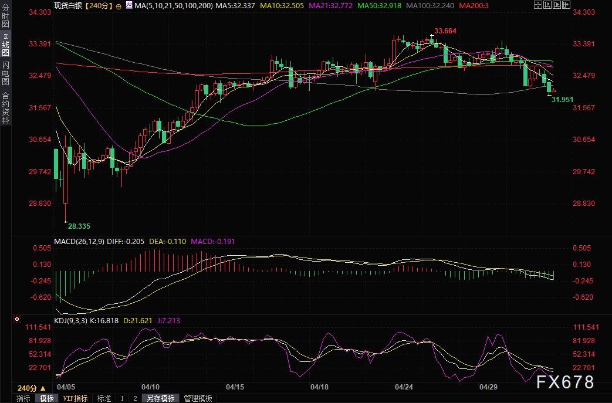Open the 240分 timeframe selector at bottom left

pos(31,388)
